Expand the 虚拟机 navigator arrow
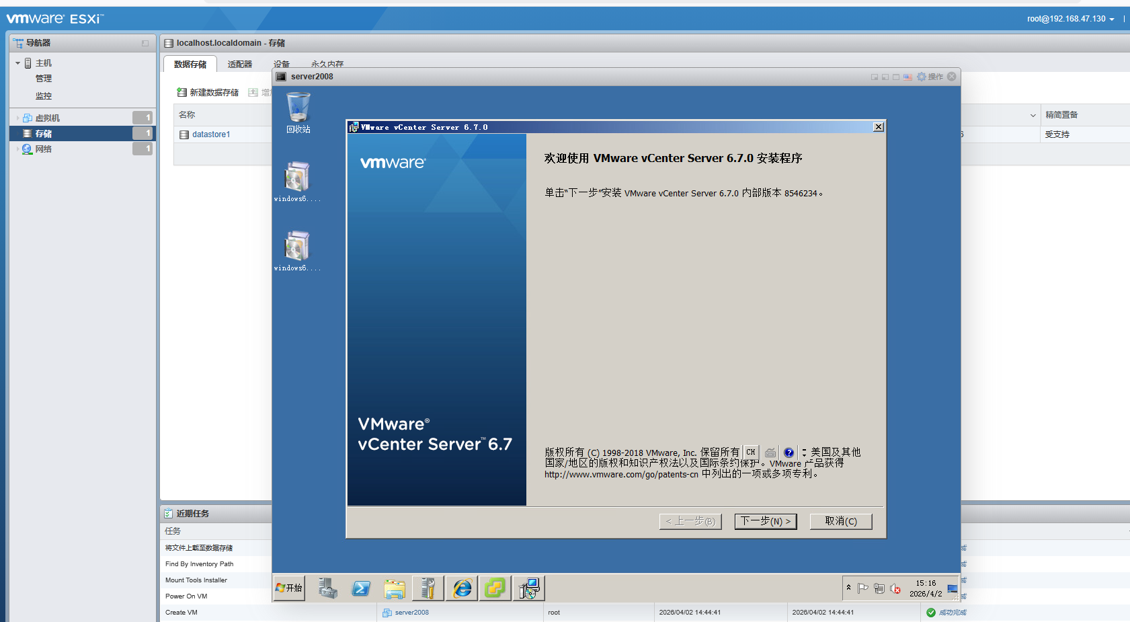Viewport: 1130px width, 622px height. (18, 118)
